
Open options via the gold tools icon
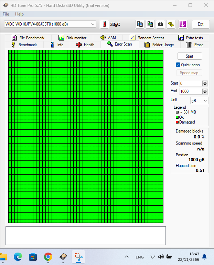171,24
